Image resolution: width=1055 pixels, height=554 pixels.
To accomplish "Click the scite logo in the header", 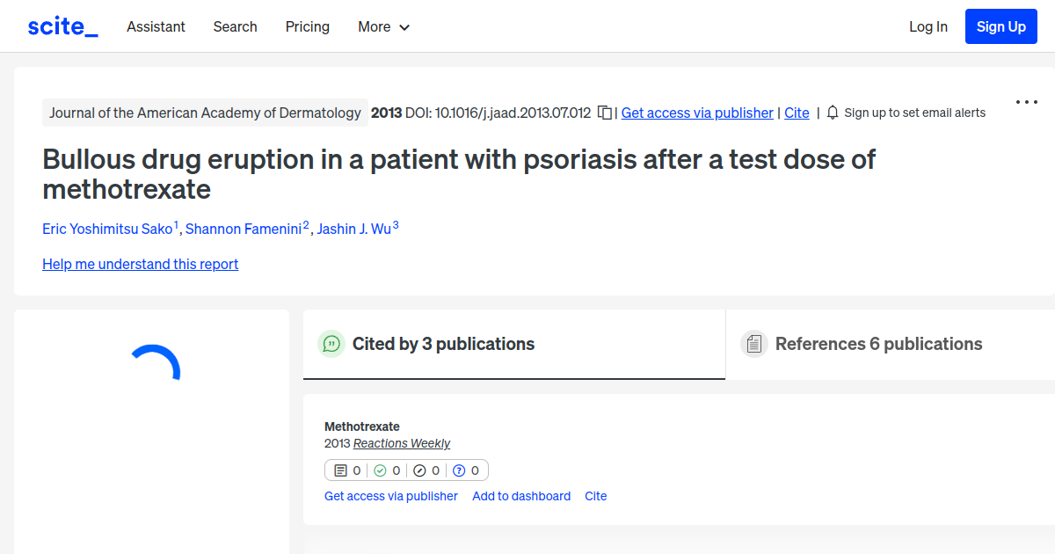I will (x=62, y=26).
